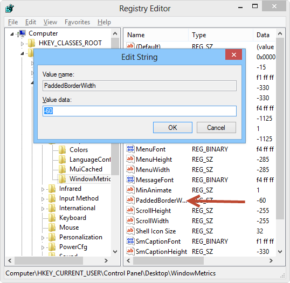Click Shell Icon Size value icon
This screenshot has height=283, width=290.
[x=130, y=231]
